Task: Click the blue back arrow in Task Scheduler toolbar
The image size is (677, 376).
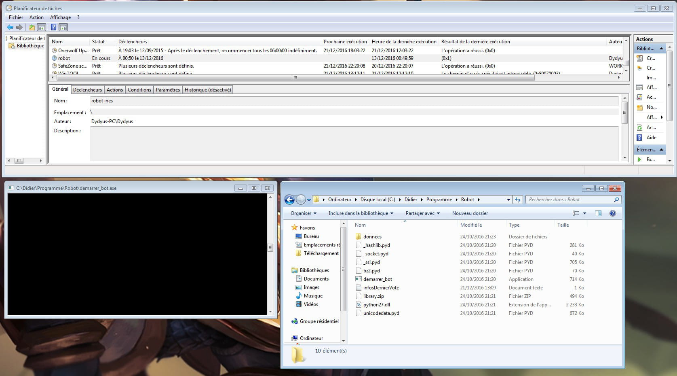Action: pyautogui.click(x=10, y=27)
